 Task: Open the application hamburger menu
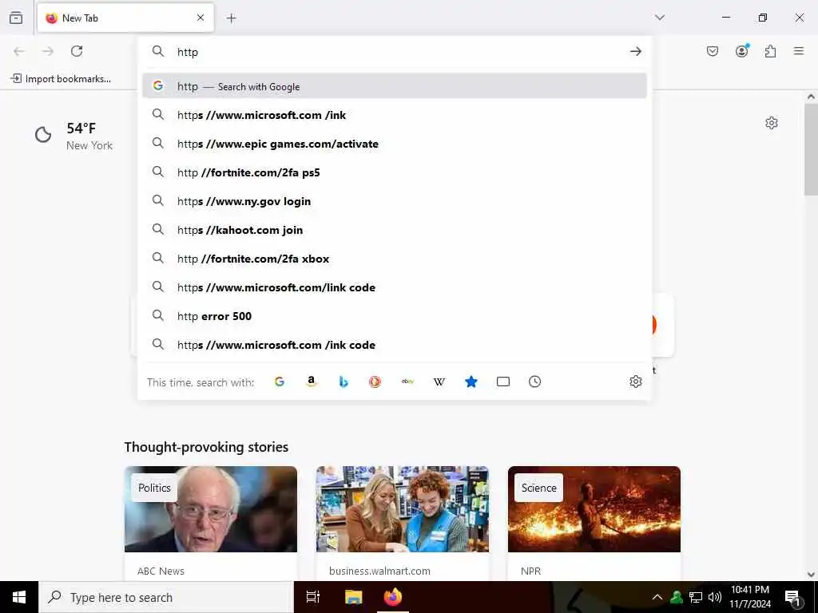[799, 51]
